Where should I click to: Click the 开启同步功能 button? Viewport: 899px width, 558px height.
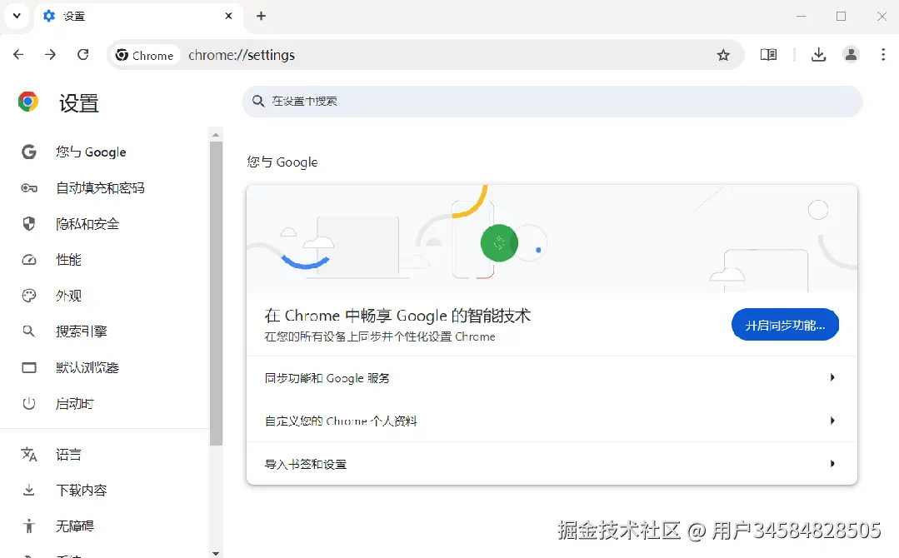point(785,325)
